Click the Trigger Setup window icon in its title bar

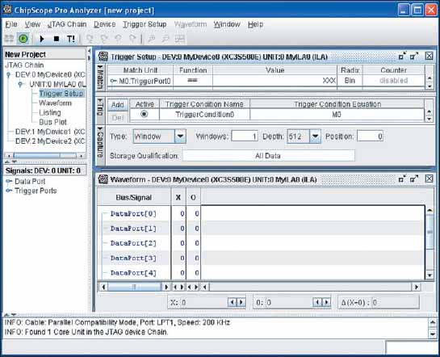tap(103, 57)
